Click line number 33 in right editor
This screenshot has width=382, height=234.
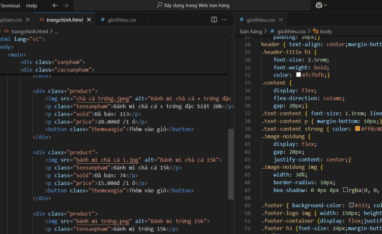(247, 83)
